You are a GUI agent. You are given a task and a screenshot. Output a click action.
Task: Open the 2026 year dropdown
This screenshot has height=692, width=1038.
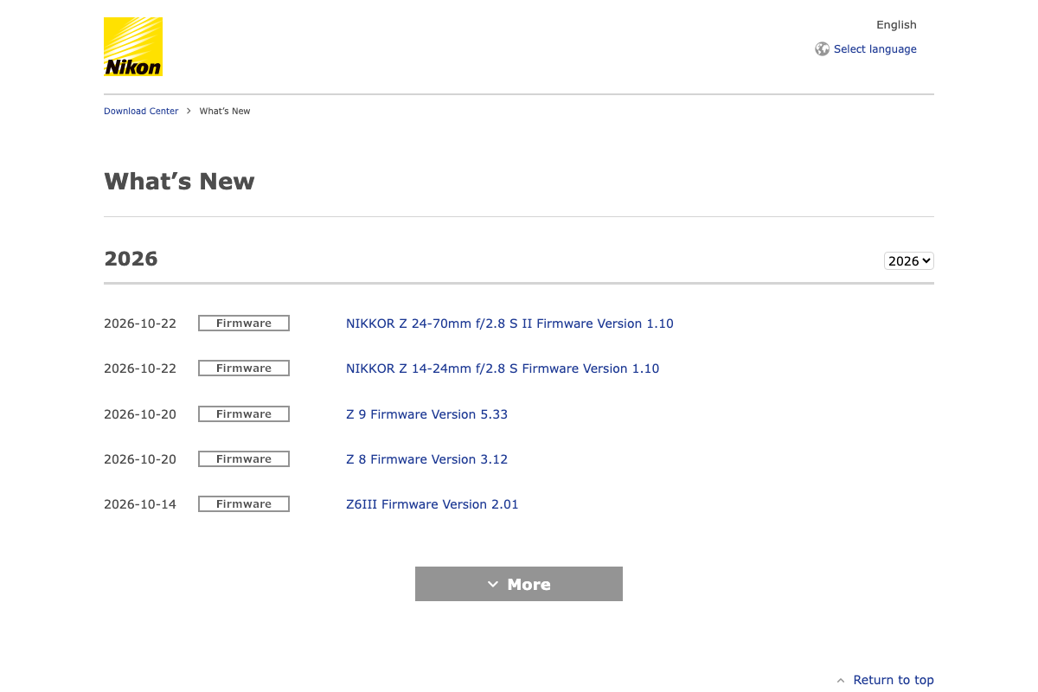(909, 260)
